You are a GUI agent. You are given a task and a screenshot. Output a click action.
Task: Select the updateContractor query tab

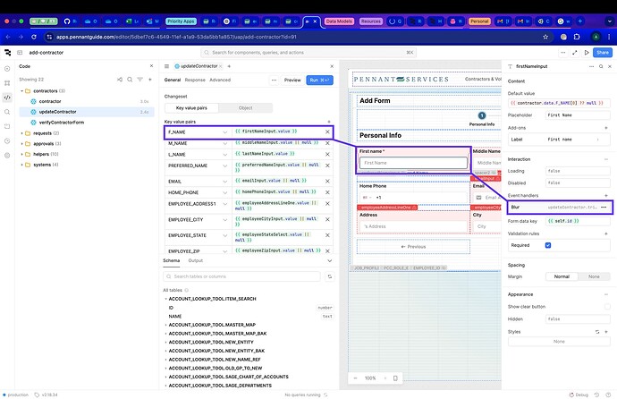[x=199, y=66]
